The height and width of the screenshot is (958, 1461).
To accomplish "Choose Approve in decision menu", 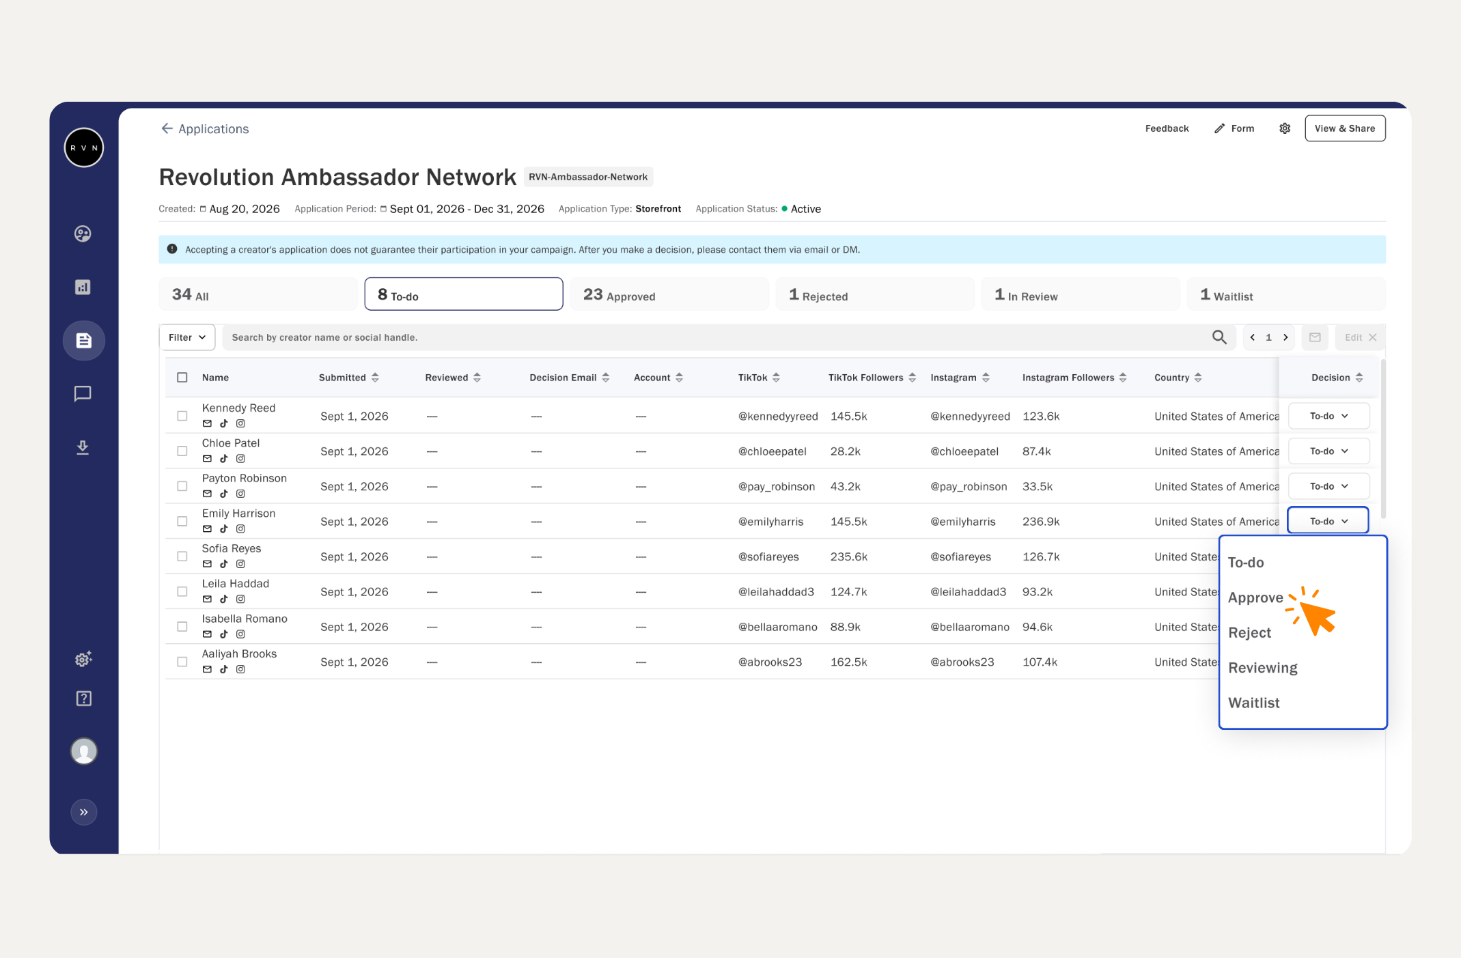I will [x=1255, y=597].
